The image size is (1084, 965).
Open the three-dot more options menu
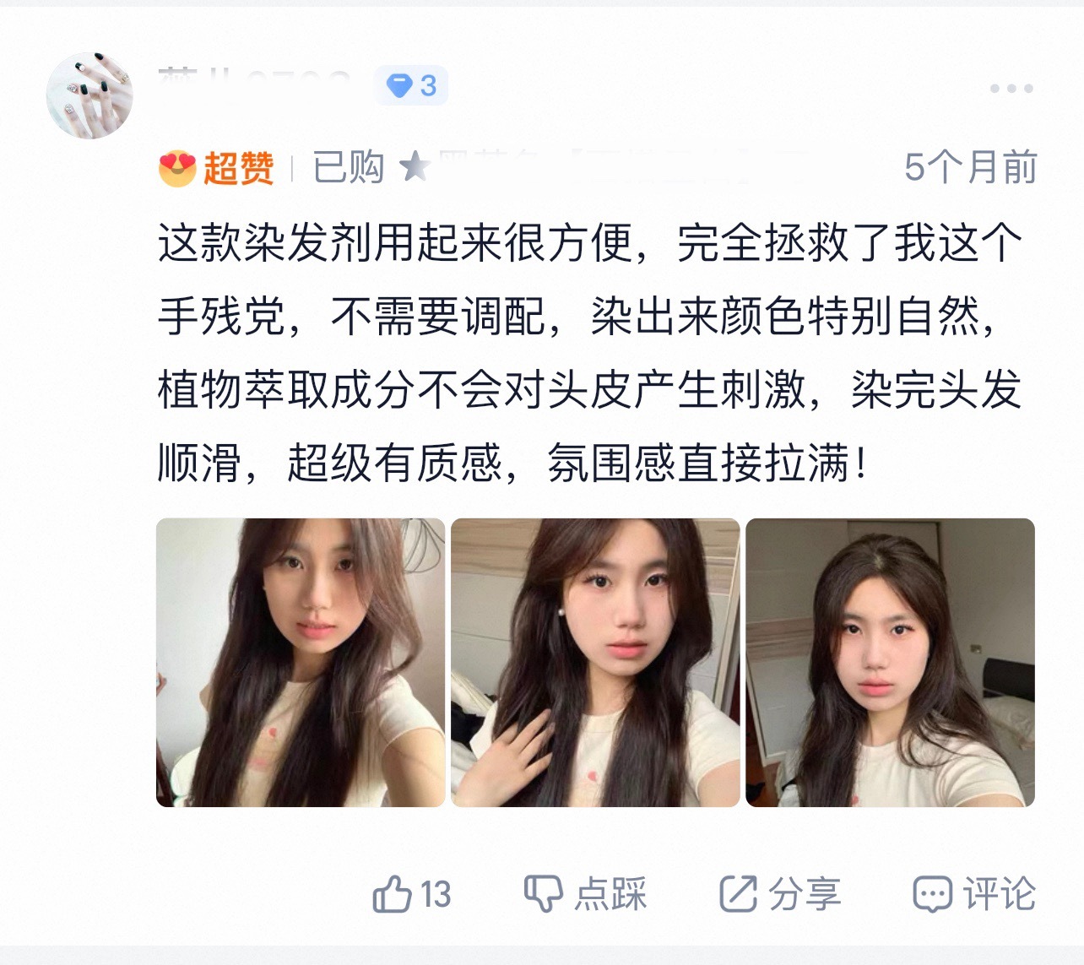pyautogui.click(x=1011, y=89)
